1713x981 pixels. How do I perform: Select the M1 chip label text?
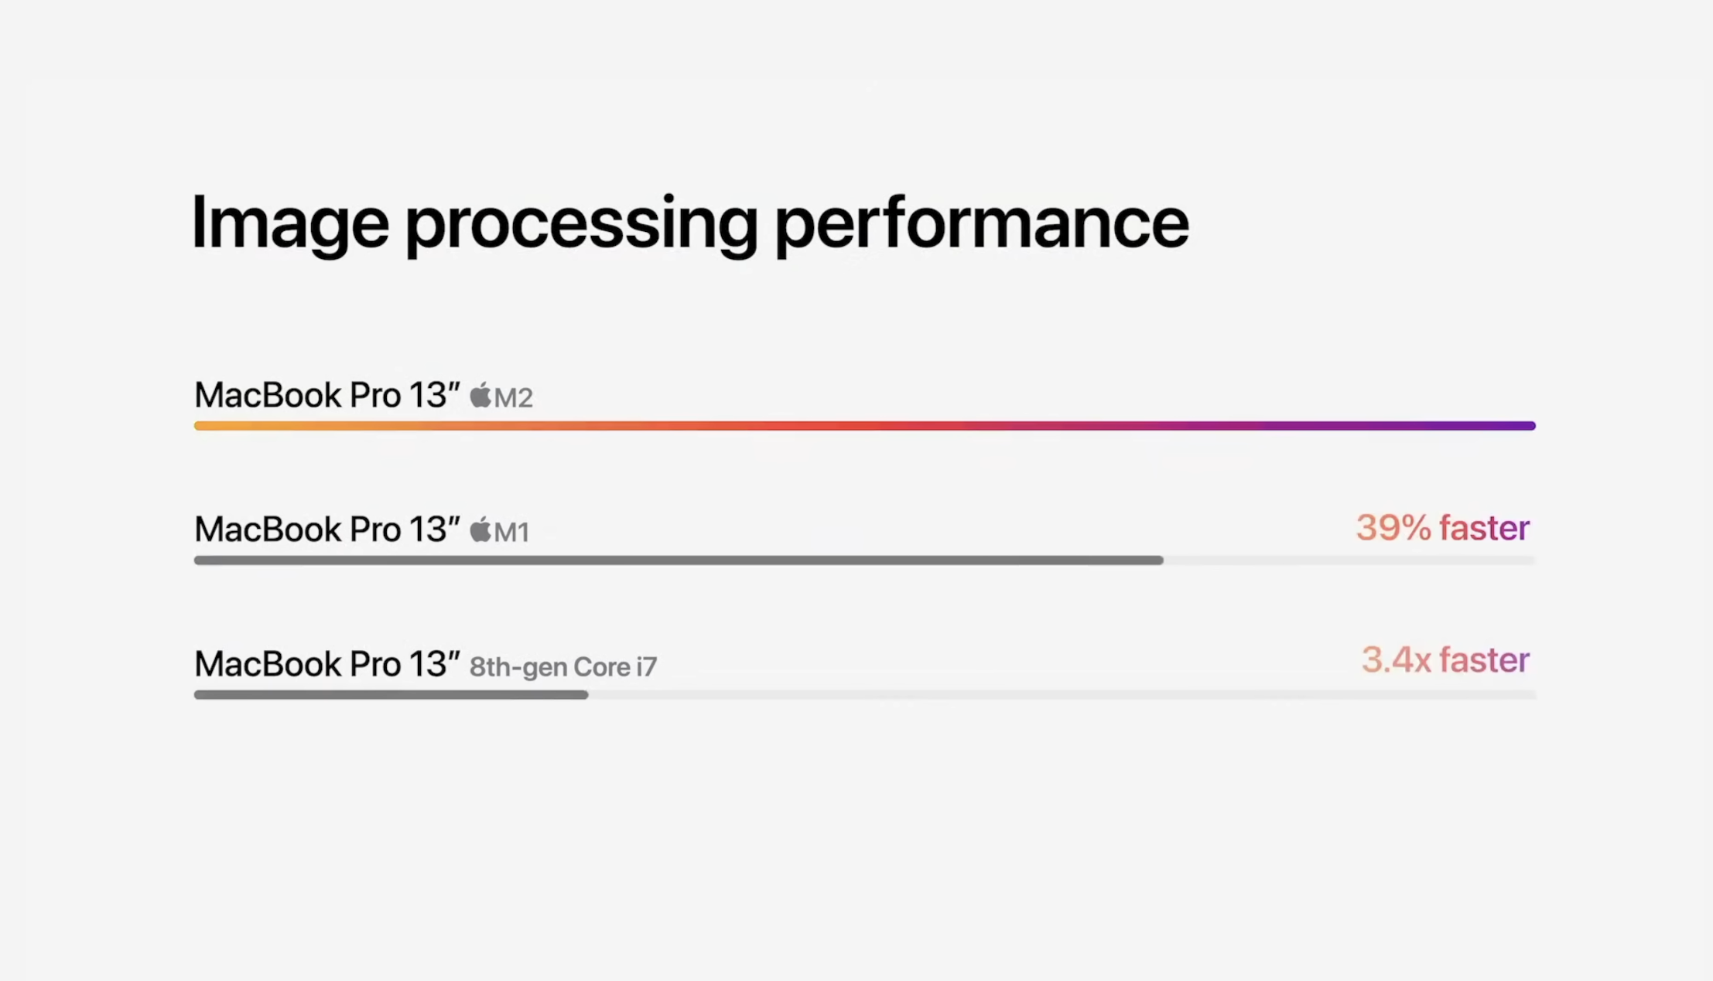(x=512, y=532)
